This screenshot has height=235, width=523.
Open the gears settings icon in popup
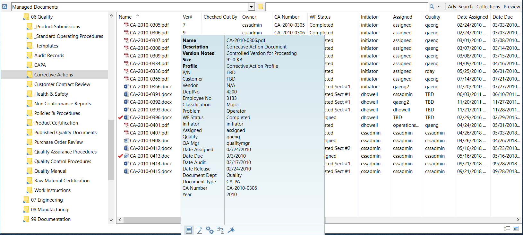(x=210, y=230)
